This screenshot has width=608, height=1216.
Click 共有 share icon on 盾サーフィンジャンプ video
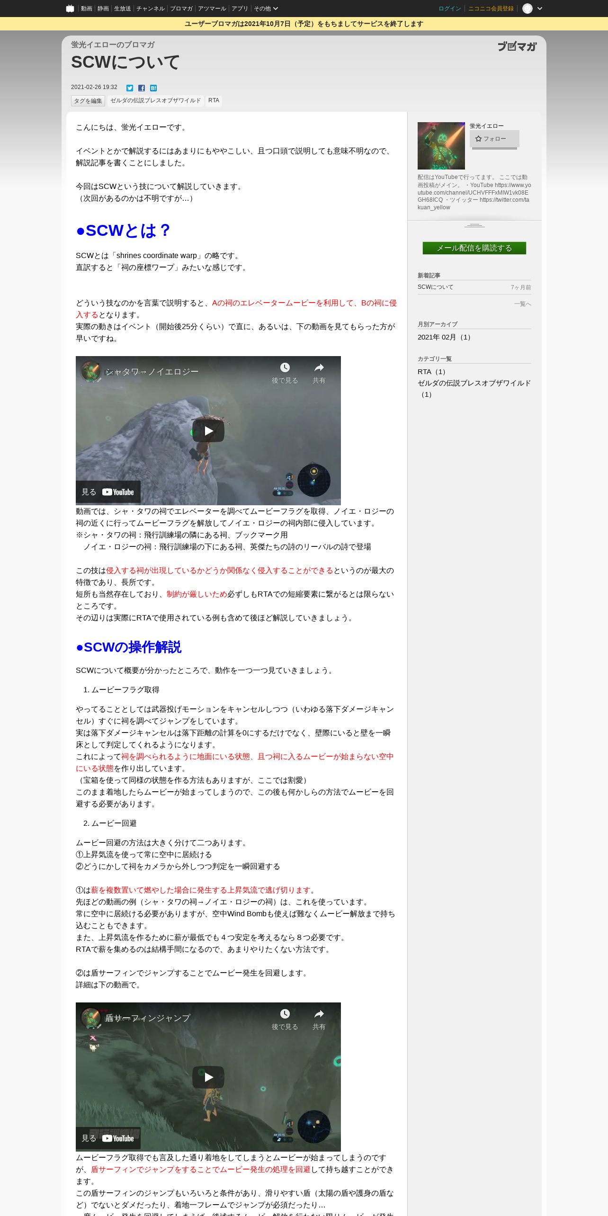click(319, 1019)
